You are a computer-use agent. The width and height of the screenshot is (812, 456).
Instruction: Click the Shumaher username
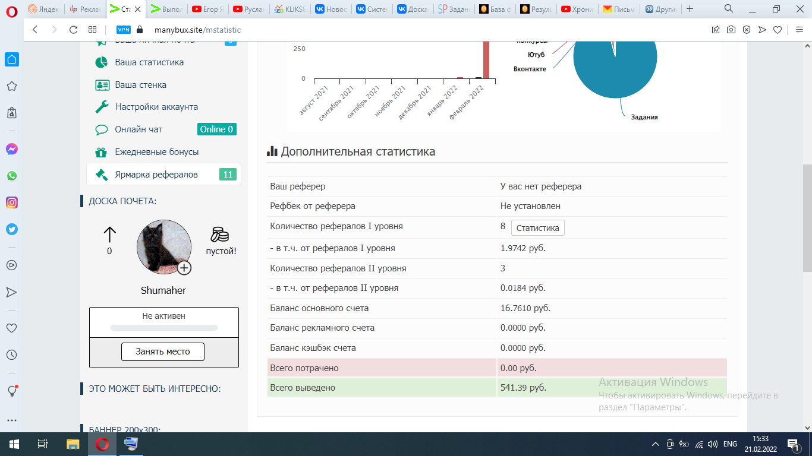(x=163, y=291)
